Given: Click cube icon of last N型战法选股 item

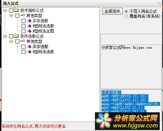Looking at the screenshot, I should click(x=29, y=52).
